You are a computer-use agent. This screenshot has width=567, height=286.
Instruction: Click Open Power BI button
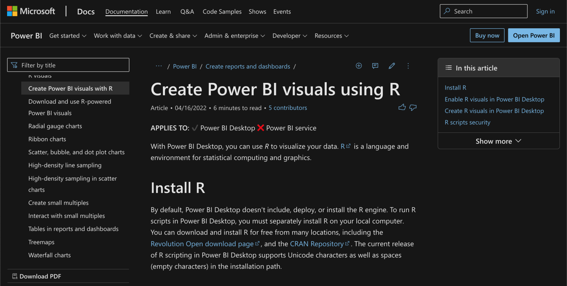tap(534, 35)
